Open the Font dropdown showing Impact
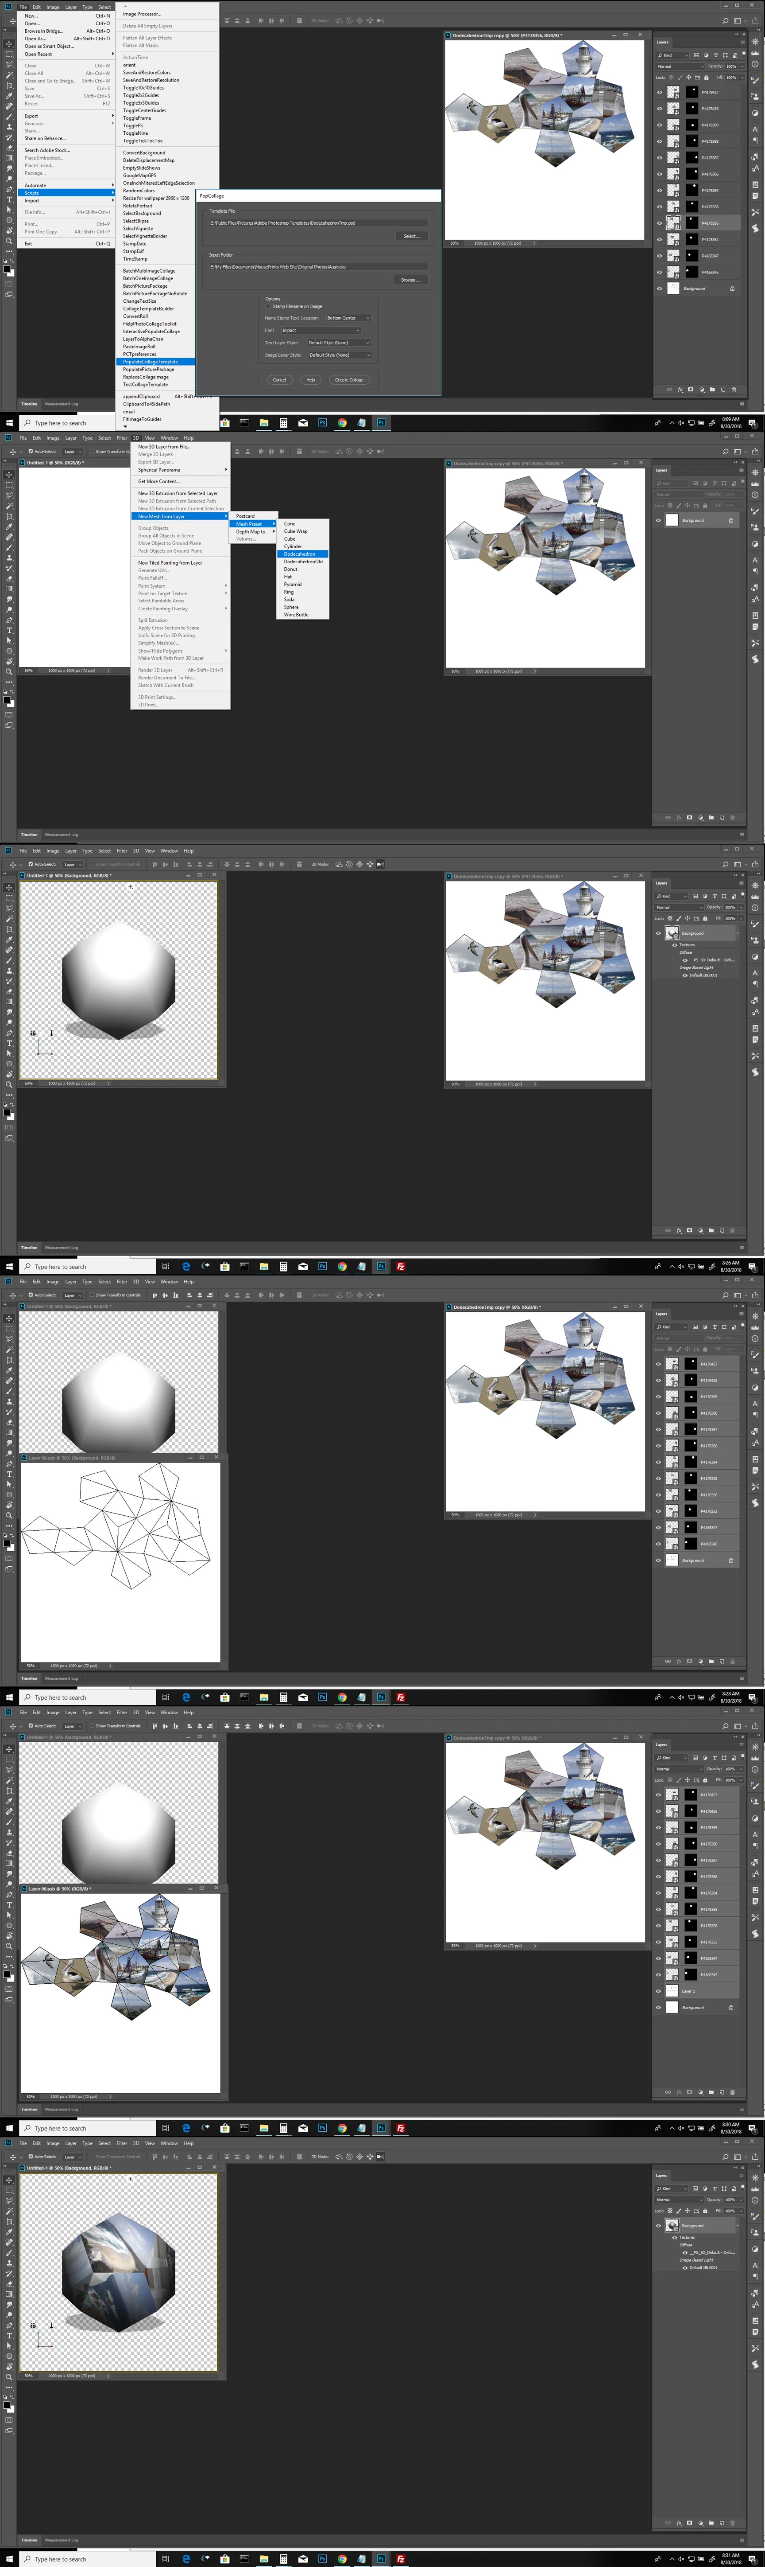Viewport: 765px width, 2567px height. tap(321, 330)
